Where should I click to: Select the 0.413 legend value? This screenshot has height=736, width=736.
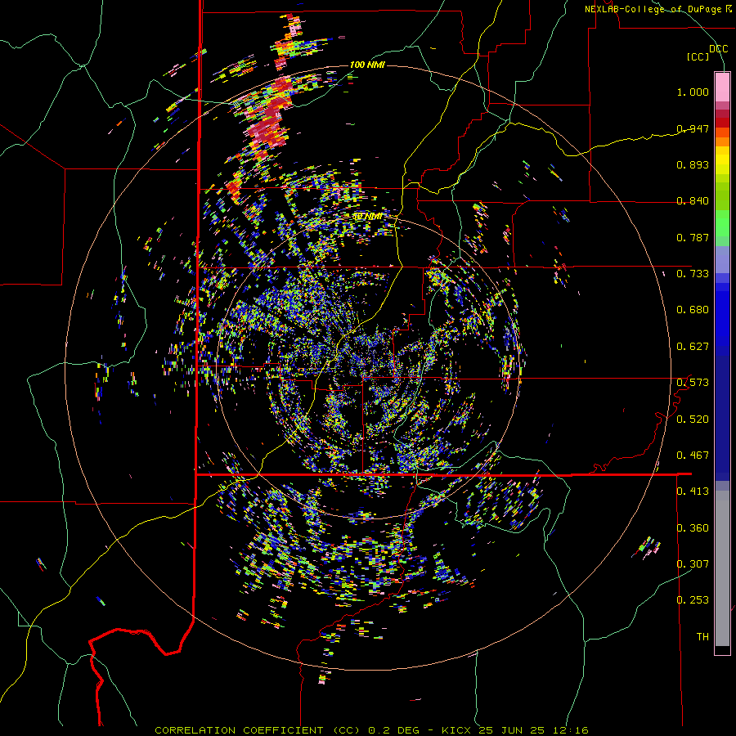[x=693, y=491]
